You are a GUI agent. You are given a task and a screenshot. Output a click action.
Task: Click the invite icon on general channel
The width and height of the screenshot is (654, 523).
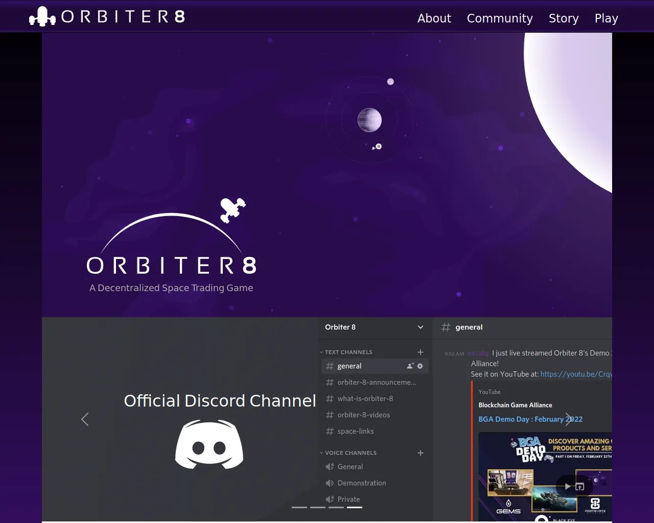pyautogui.click(x=410, y=366)
